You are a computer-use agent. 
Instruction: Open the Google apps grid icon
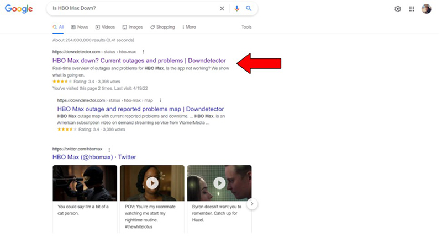tap(412, 9)
